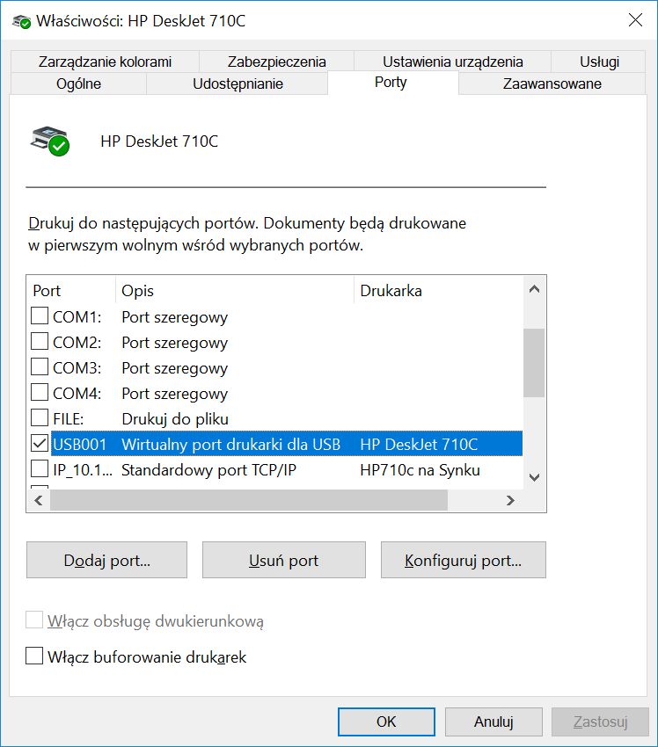
Task: Click the Anuluj button
Action: pyautogui.click(x=493, y=722)
